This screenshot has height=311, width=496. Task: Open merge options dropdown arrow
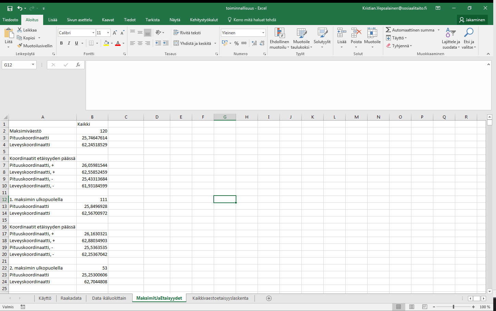click(215, 43)
